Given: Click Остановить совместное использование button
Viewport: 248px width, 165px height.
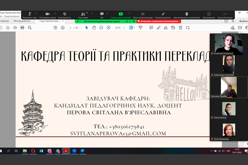Looking at the screenshot, I should coord(159,21).
